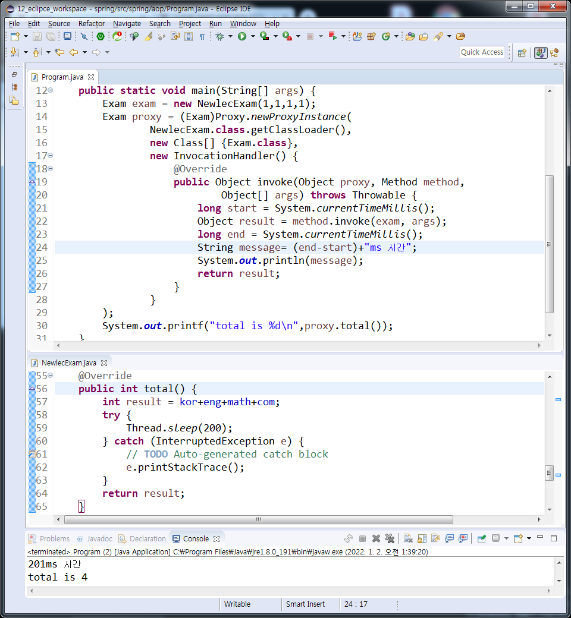Toggle console Word Wrap

(435, 538)
